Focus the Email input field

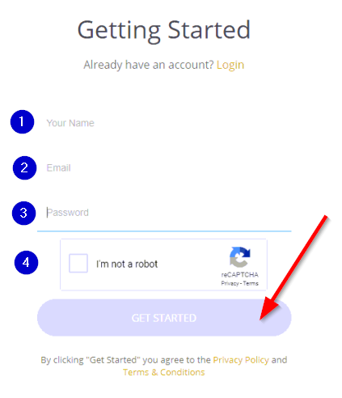[164, 167]
